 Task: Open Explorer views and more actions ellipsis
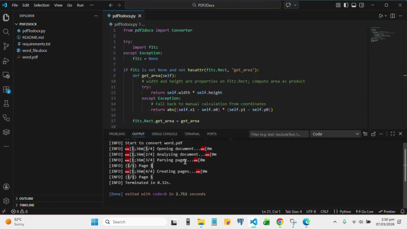coord(96,16)
